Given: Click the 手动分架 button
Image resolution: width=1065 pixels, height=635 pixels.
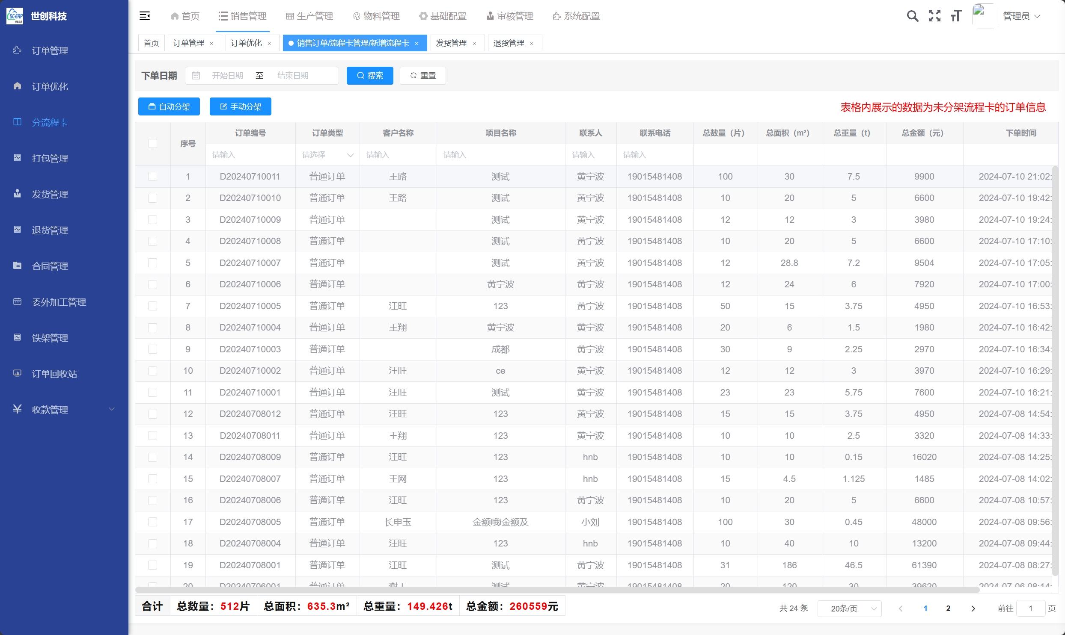Looking at the screenshot, I should click(x=240, y=106).
